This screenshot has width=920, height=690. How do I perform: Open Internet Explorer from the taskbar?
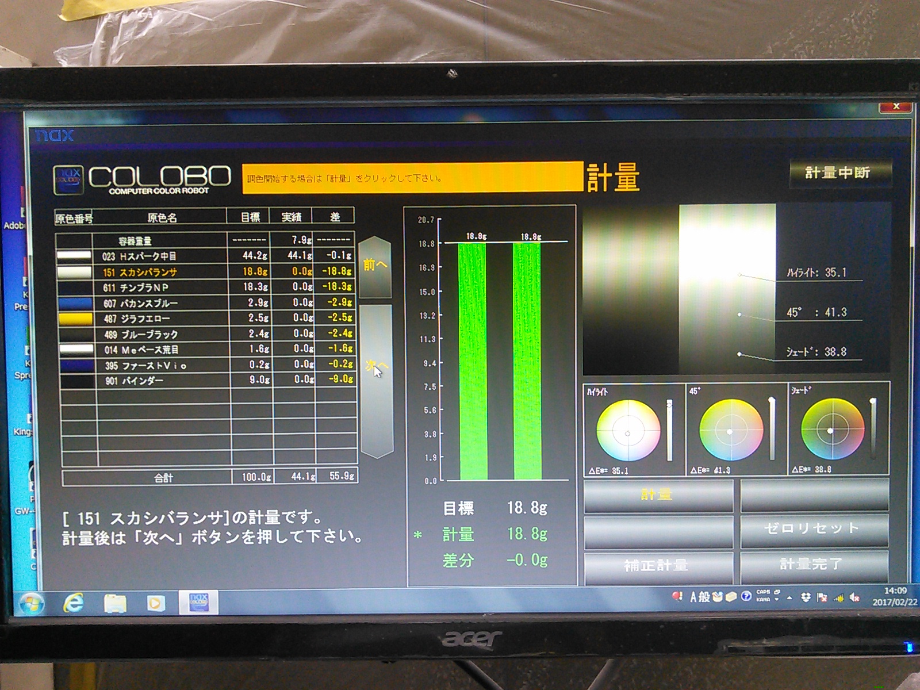[74, 603]
